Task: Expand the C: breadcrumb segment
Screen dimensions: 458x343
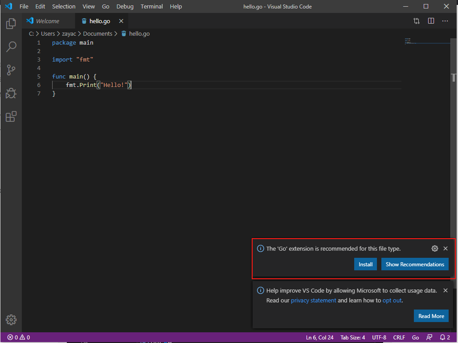Action: click(31, 33)
